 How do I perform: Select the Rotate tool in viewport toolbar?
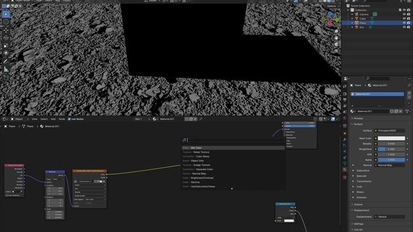[6, 37]
